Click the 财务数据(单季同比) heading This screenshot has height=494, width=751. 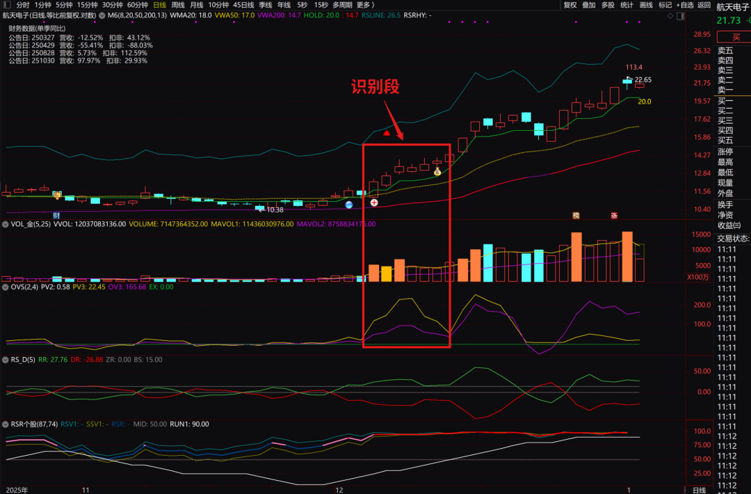point(37,29)
